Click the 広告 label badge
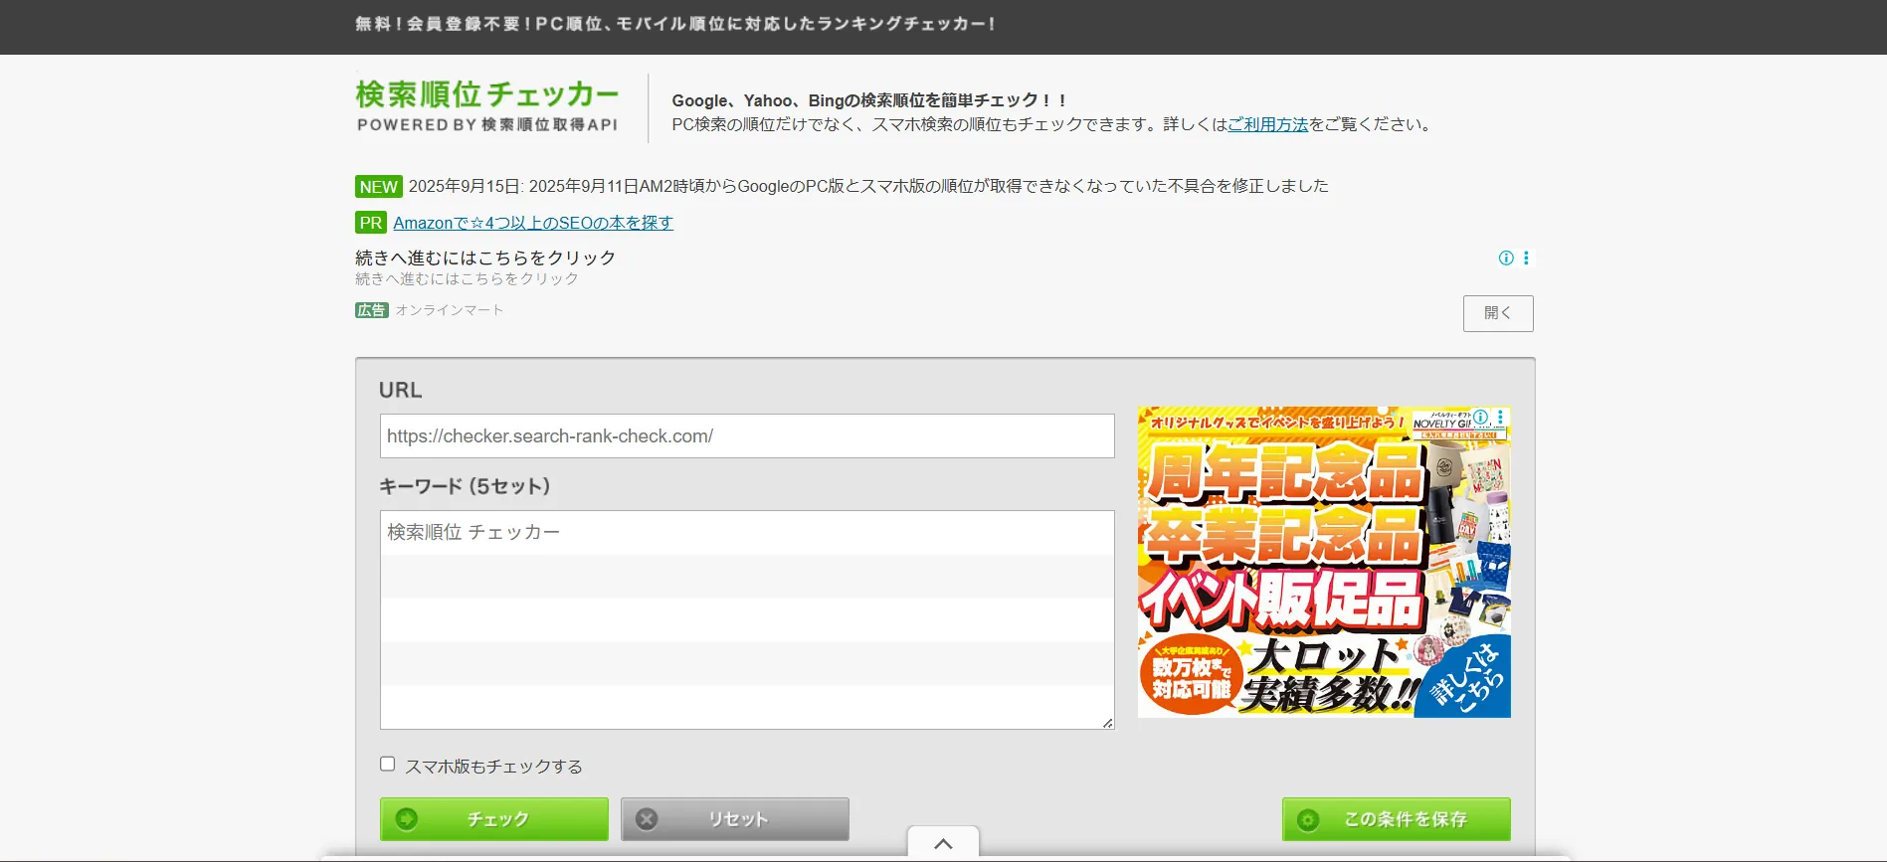The image size is (1887, 862). [x=371, y=310]
